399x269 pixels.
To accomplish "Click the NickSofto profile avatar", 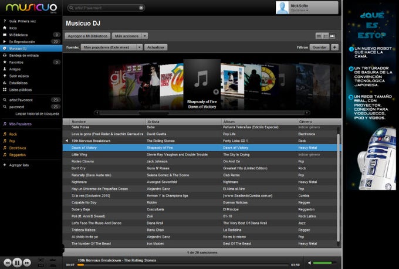I will click(x=282, y=8).
